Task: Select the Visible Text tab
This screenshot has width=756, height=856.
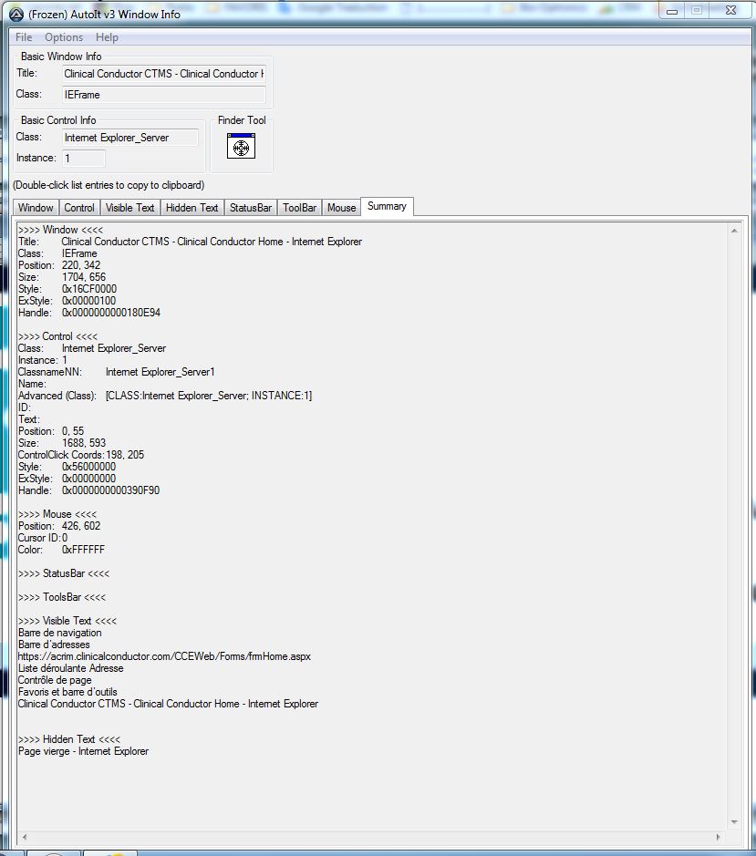Action: [129, 208]
